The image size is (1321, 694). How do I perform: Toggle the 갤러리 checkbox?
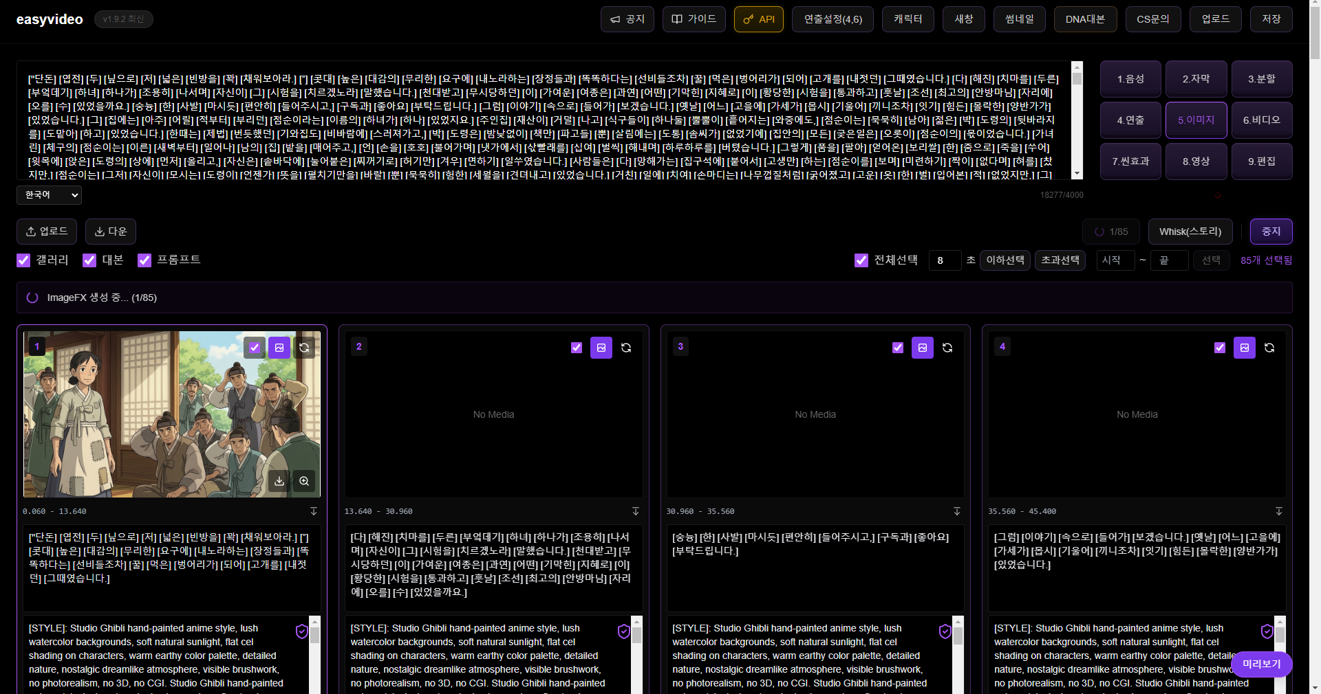click(x=23, y=260)
